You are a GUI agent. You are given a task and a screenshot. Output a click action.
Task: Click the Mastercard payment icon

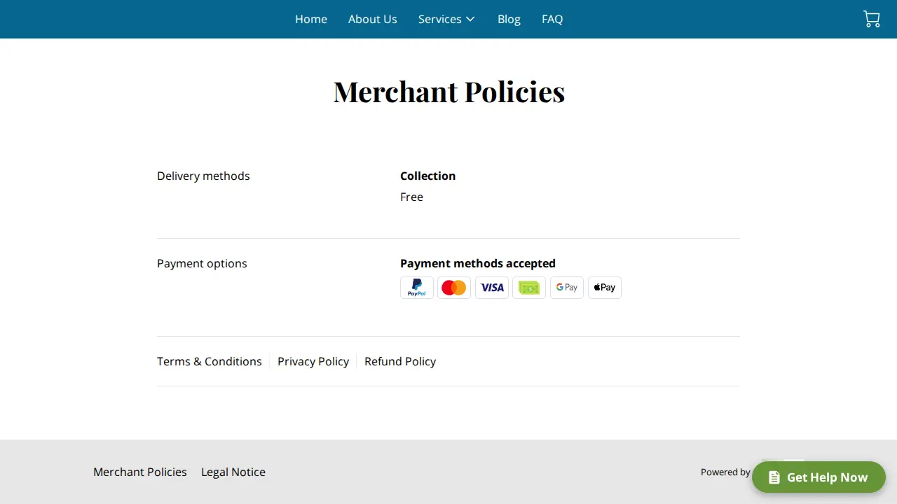[454, 288]
